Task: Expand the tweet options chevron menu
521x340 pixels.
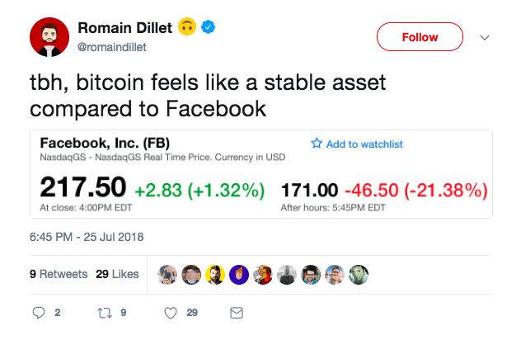Action: pyautogui.click(x=484, y=38)
